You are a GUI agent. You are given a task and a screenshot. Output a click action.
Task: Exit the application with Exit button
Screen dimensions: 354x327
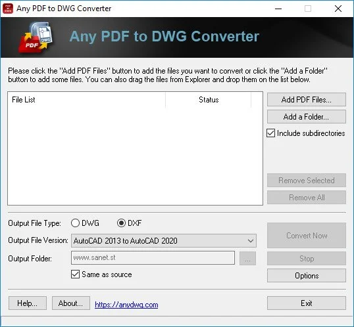[x=307, y=303]
